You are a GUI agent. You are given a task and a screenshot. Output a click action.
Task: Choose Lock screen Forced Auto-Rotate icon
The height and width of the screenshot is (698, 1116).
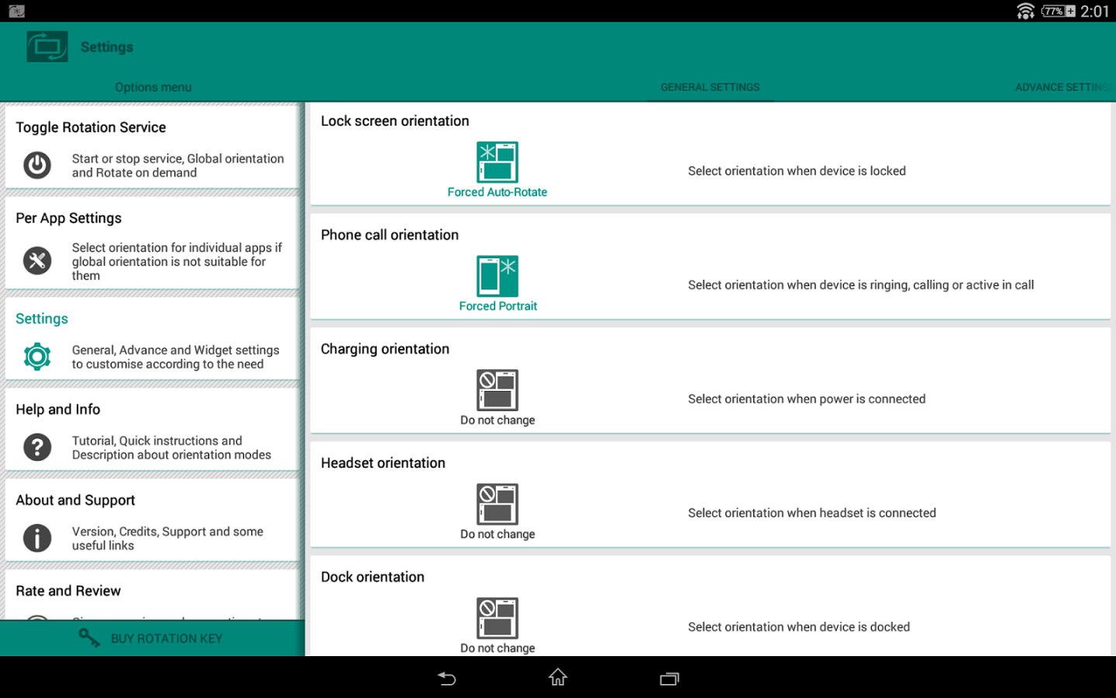(498, 162)
